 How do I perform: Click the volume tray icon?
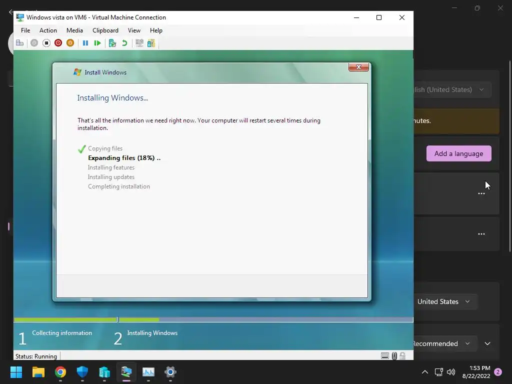(x=451, y=372)
